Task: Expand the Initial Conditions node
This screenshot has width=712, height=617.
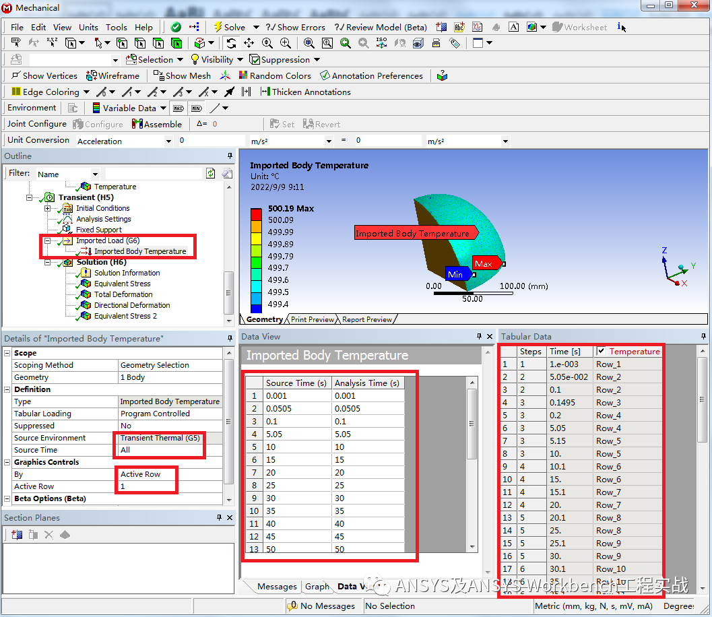Action: point(47,208)
